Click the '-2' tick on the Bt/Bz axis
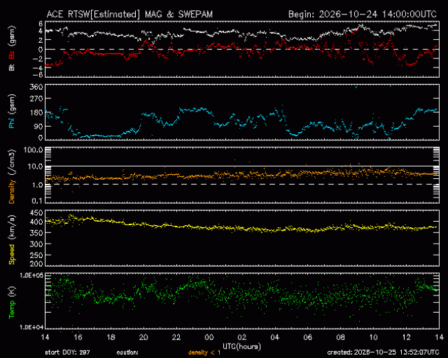This screenshot has height=358, width=448. [x=39, y=59]
